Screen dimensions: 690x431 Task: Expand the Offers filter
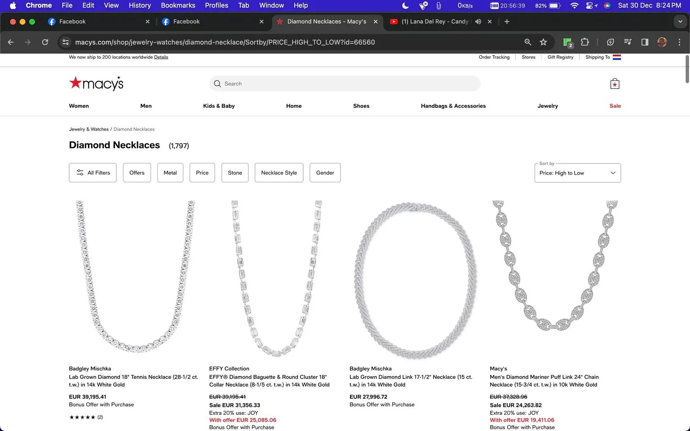tap(137, 172)
